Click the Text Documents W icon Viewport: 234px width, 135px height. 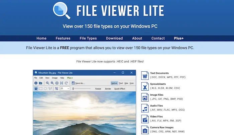pyautogui.click(x=145, y=75)
